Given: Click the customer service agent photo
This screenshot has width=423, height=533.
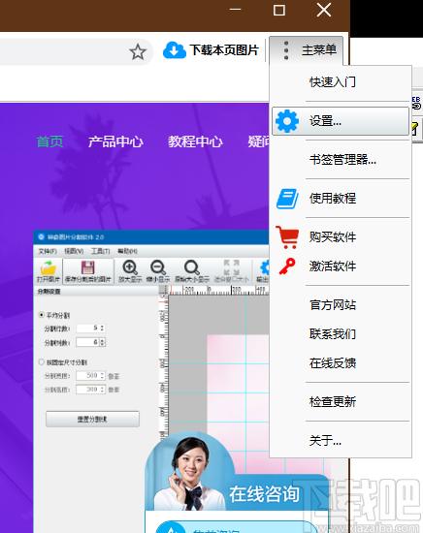Looking at the screenshot, I should 190,473.
